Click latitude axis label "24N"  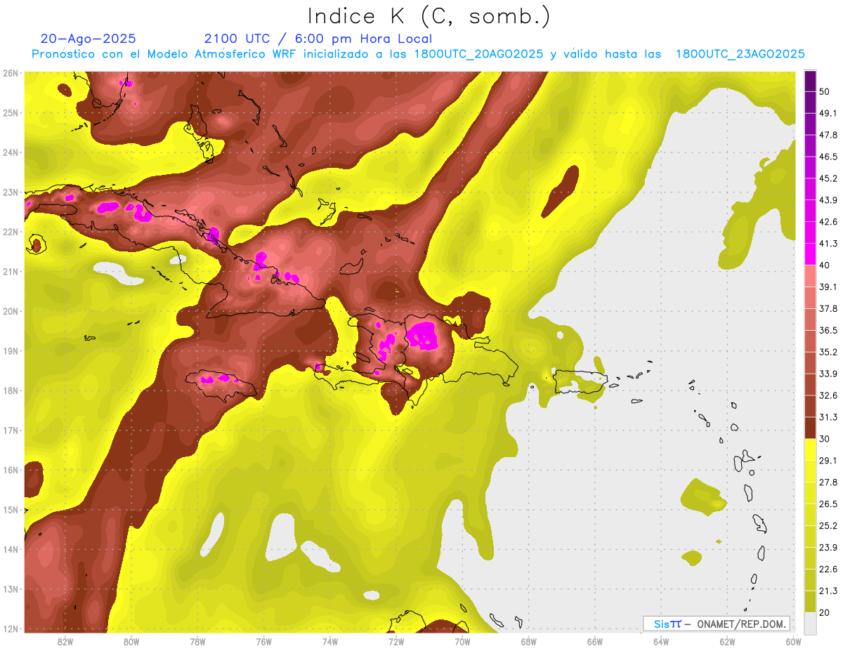[x=11, y=152]
